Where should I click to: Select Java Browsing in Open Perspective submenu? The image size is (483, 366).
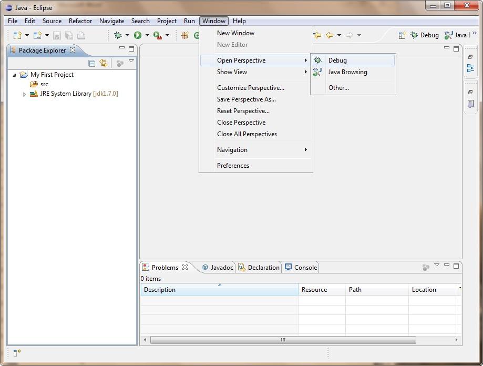353,72
